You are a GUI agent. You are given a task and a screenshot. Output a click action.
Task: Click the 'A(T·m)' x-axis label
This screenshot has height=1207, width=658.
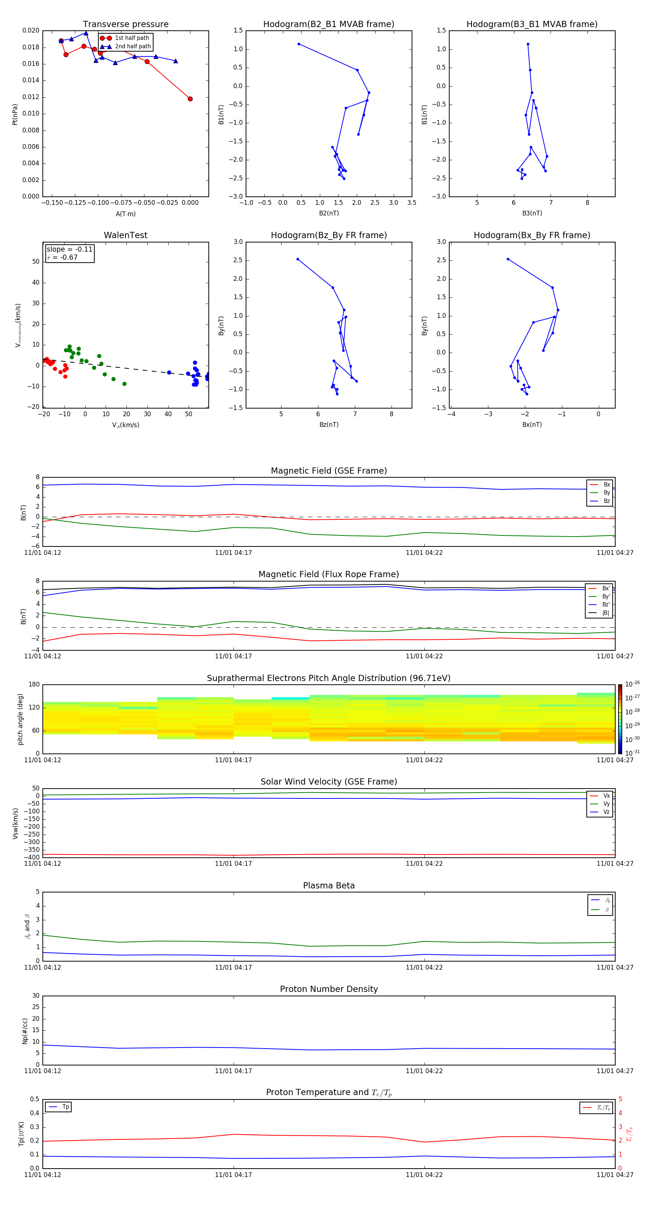pyautogui.click(x=125, y=214)
